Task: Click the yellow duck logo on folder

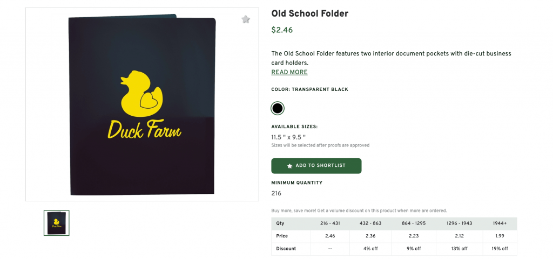Action: [x=140, y=93]
